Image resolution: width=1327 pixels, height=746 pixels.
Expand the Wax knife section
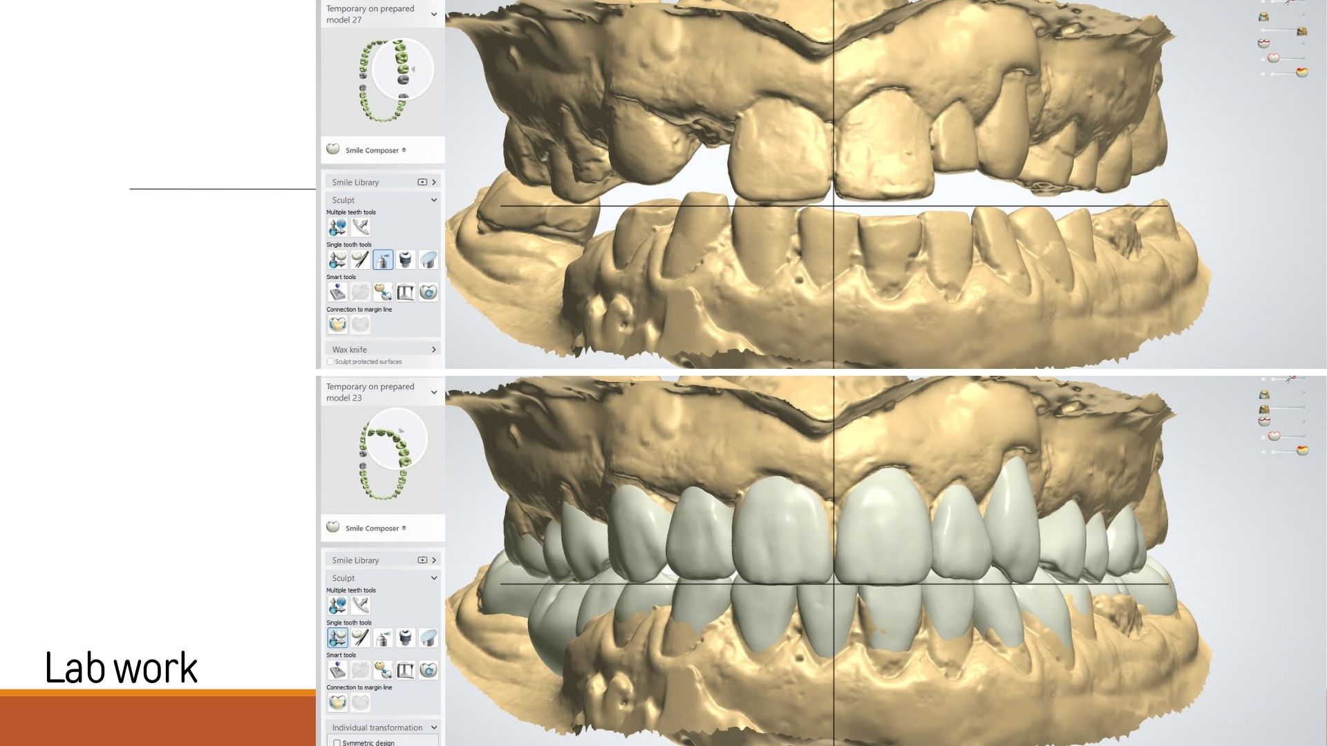[433, 350]
